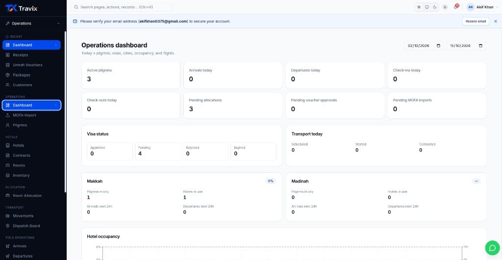
Task: Click the Makkah 0% occupancy badge
Action: pos(271,181)
